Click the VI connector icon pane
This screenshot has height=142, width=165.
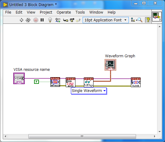(x=157, y=17)
